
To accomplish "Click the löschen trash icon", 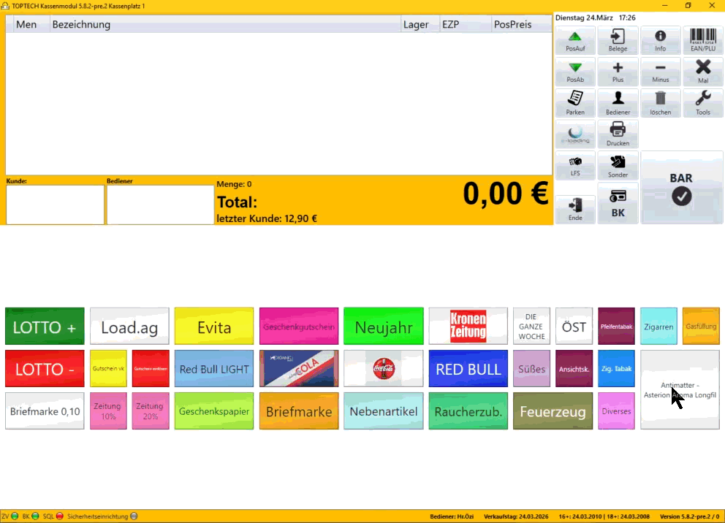I will tap(660, 103).
